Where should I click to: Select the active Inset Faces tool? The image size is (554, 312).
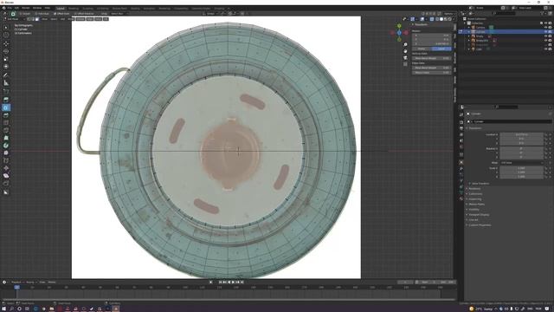[6, 107]
